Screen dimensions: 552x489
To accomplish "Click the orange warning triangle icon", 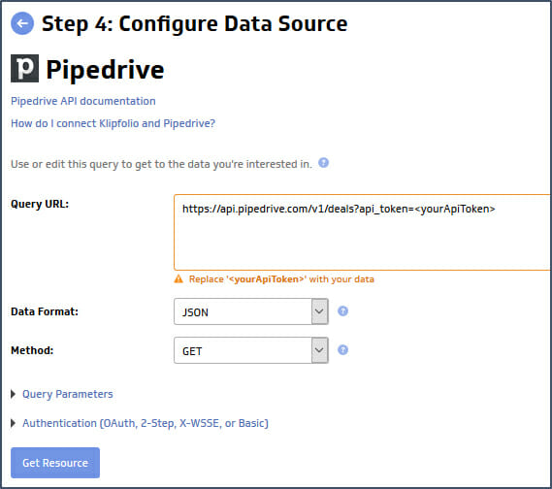I will [x=179, y=279].
